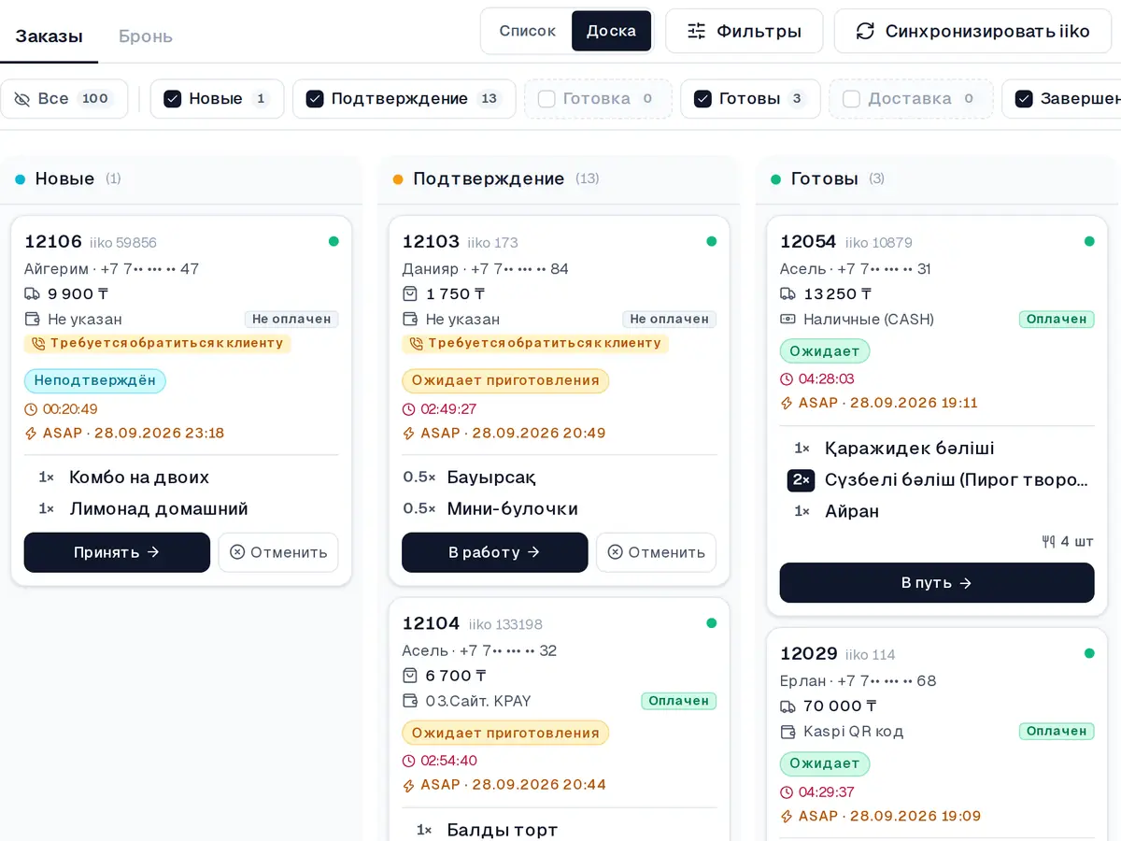Click the Комбо на двоих item

[139, 478]
